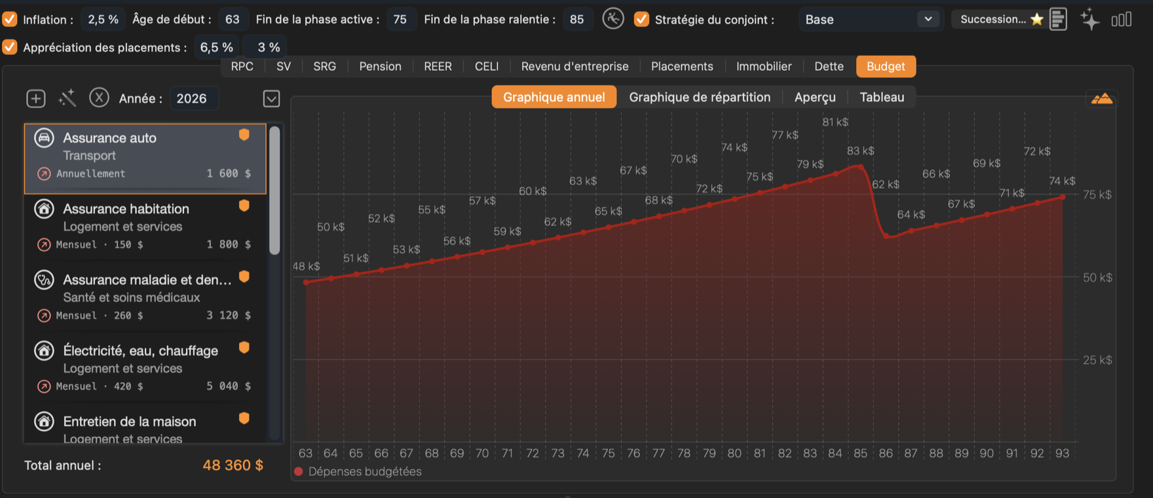This screenshot has width=1153, height=498.
Task: Select the Graphique annuel view
Action: [x=554, y=97]
